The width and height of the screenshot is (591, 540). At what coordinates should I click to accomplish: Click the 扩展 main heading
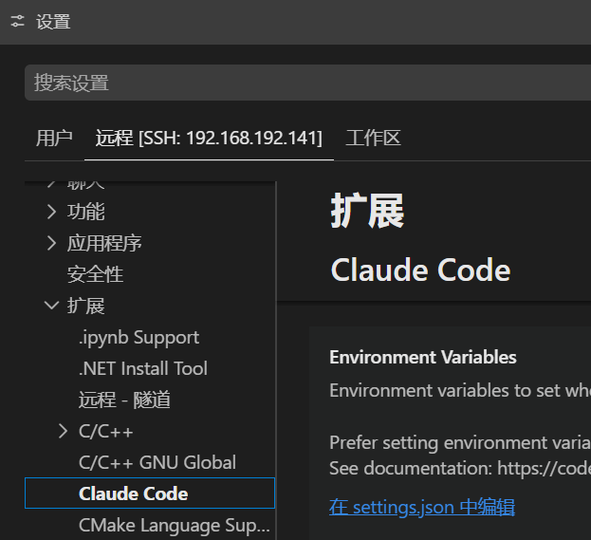pos(367,211)
